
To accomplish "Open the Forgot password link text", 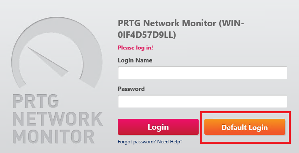I will click(137, 142).
